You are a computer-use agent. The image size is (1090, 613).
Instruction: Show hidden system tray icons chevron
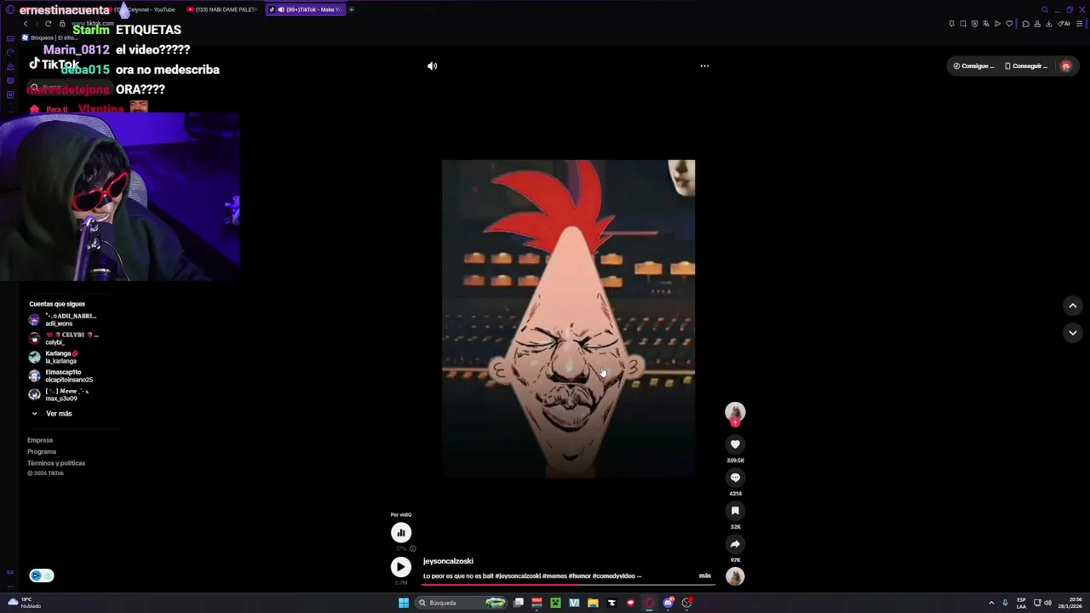pyautogui.click(x=991, y=603)
